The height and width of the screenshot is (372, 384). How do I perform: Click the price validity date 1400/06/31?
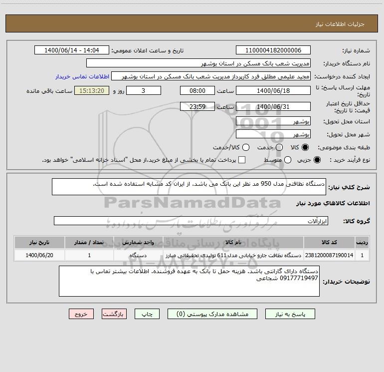(x=273, y=106)
